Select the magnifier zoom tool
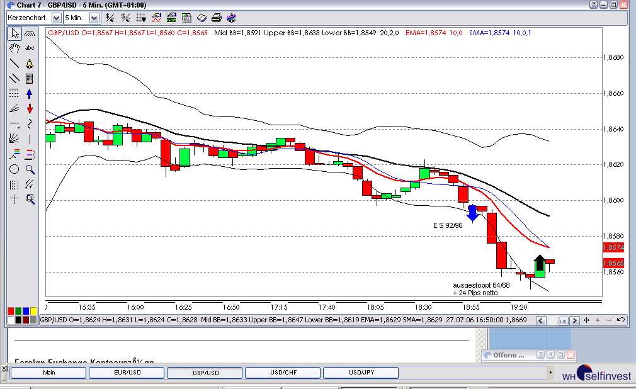636x389 pixels. pos(30,169)
